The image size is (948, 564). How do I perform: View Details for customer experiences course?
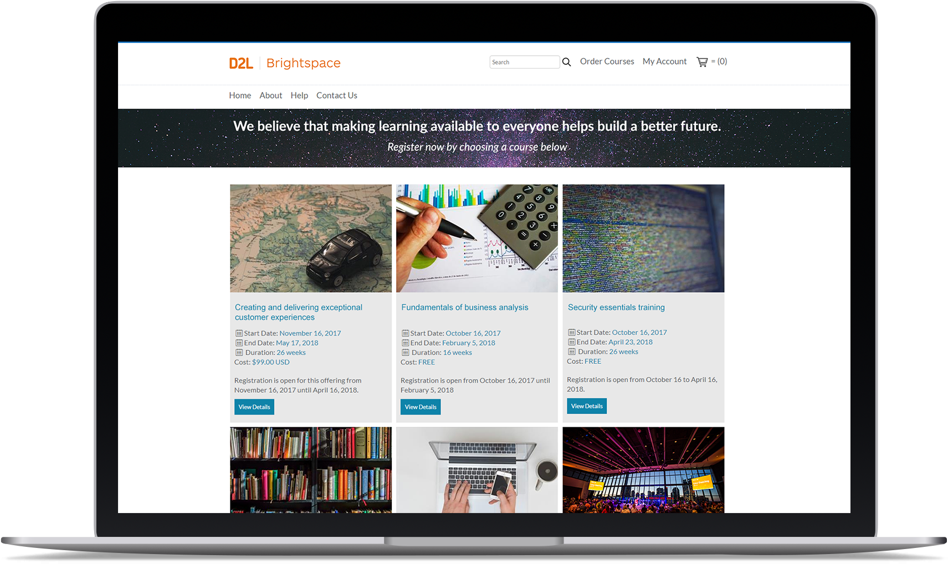point(254,407)
